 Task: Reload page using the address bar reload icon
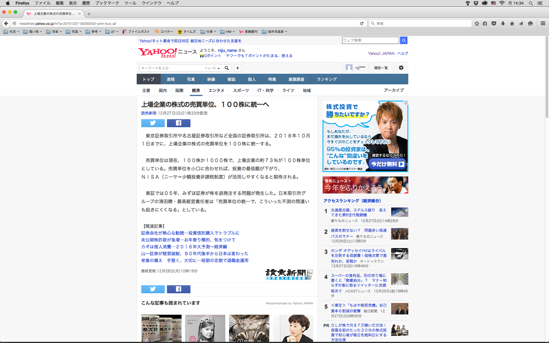click(x=362, y=23)
